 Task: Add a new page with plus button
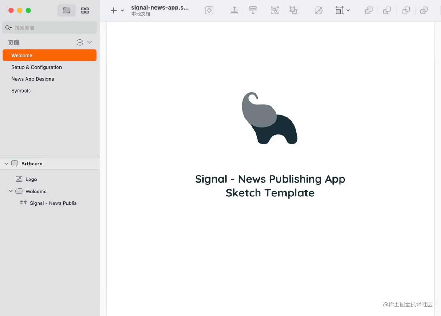(80, 42)
